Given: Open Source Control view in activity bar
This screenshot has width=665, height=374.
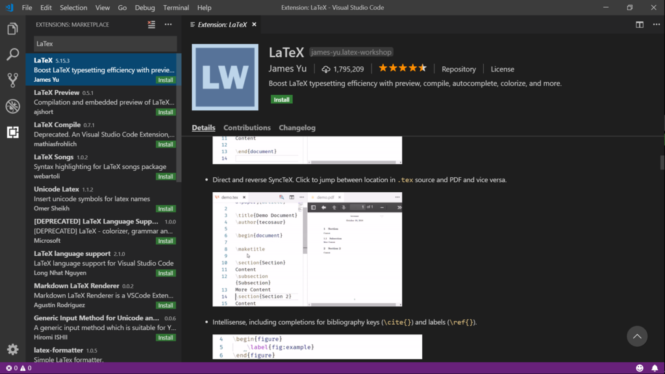Looking at the screenshot, I should pyautogui.click(x=13, y=80).
